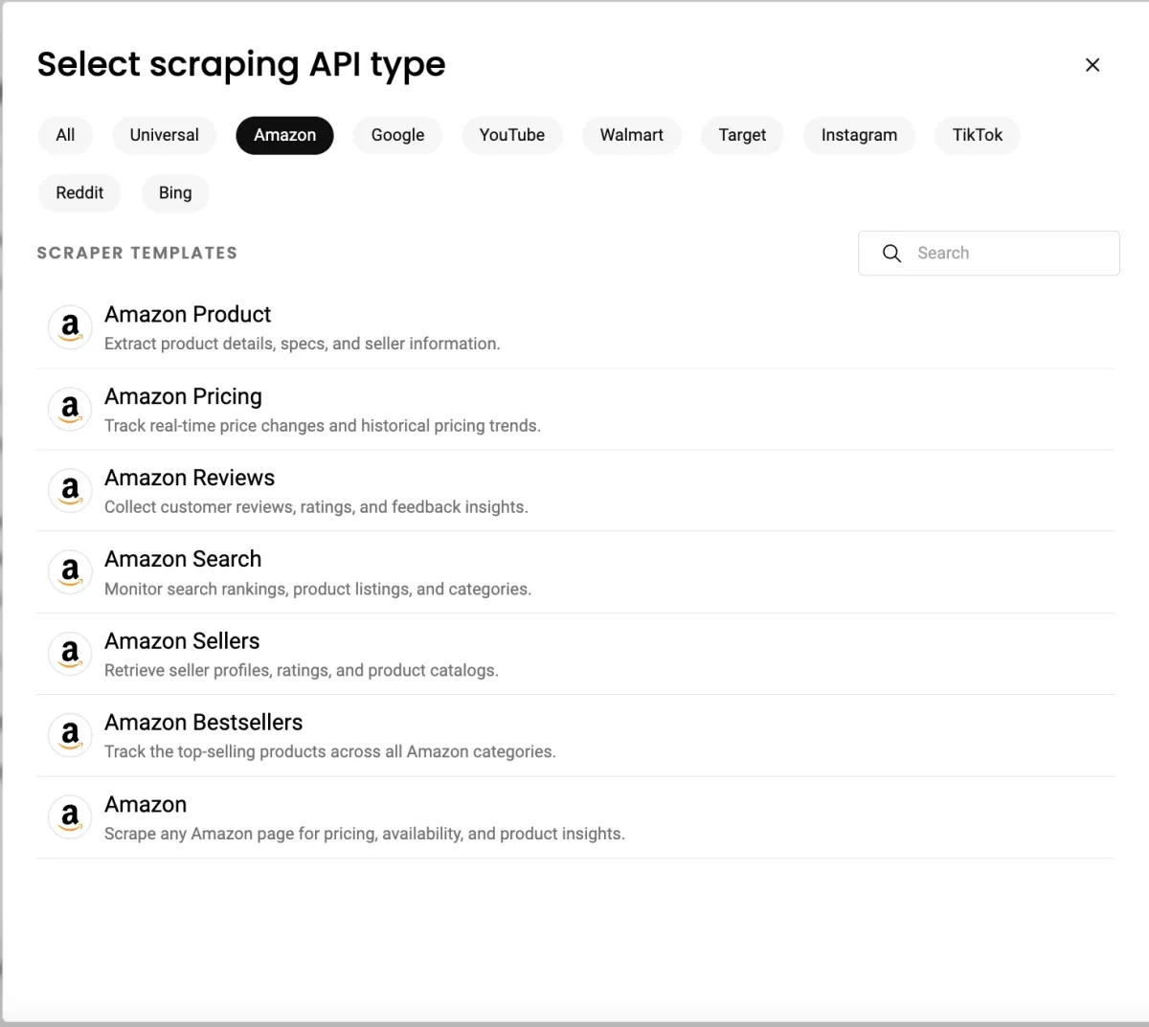Image resolution: width=1149 pixels, height=1027 pixels.
Task: Click the 'Select scraping API type' title
Action: tap(241, 64)
